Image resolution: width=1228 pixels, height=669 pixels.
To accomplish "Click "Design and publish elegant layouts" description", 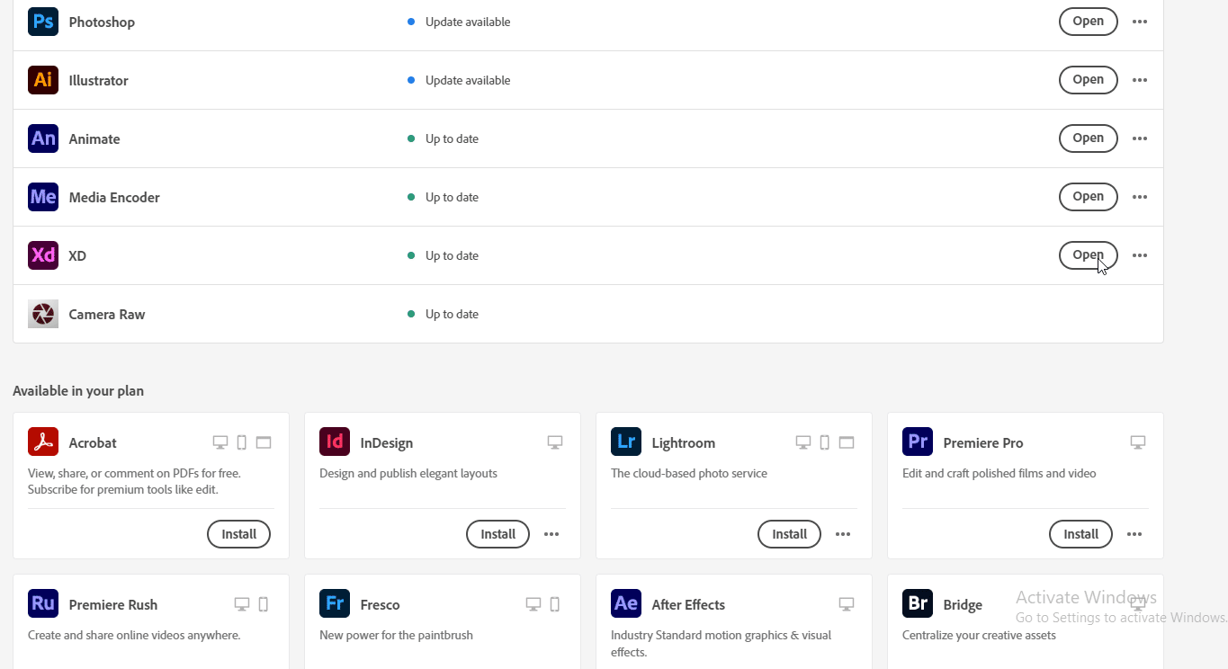I will (408, 473).
